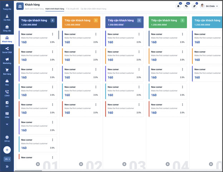Open three-dot menu on first orange column card
The width and height of the screenshot is (223, 172).
[96, 34]
